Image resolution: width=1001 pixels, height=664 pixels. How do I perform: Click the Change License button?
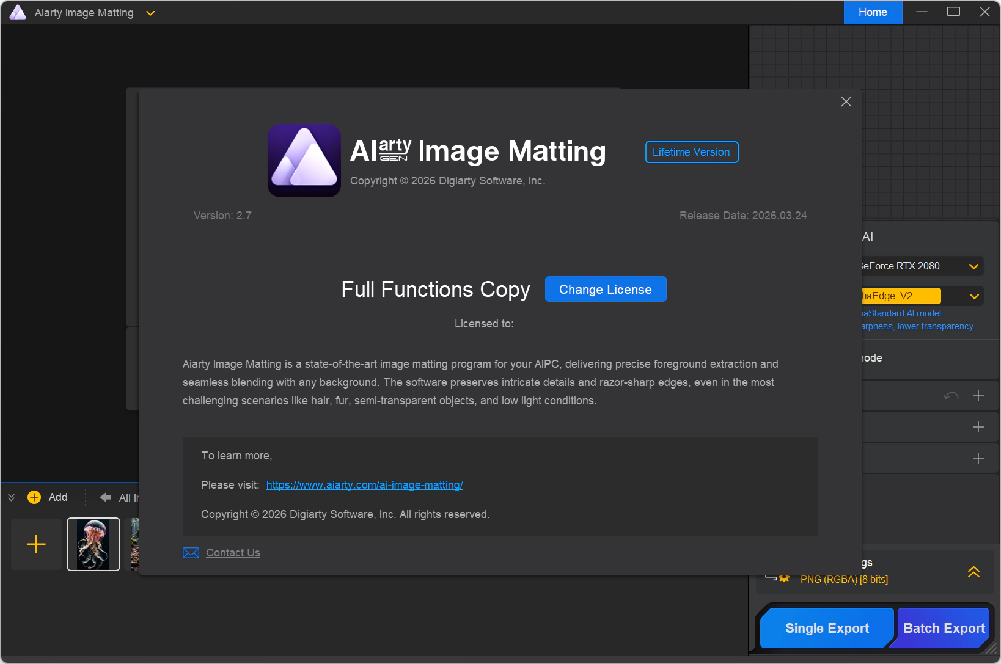point(605,290)
